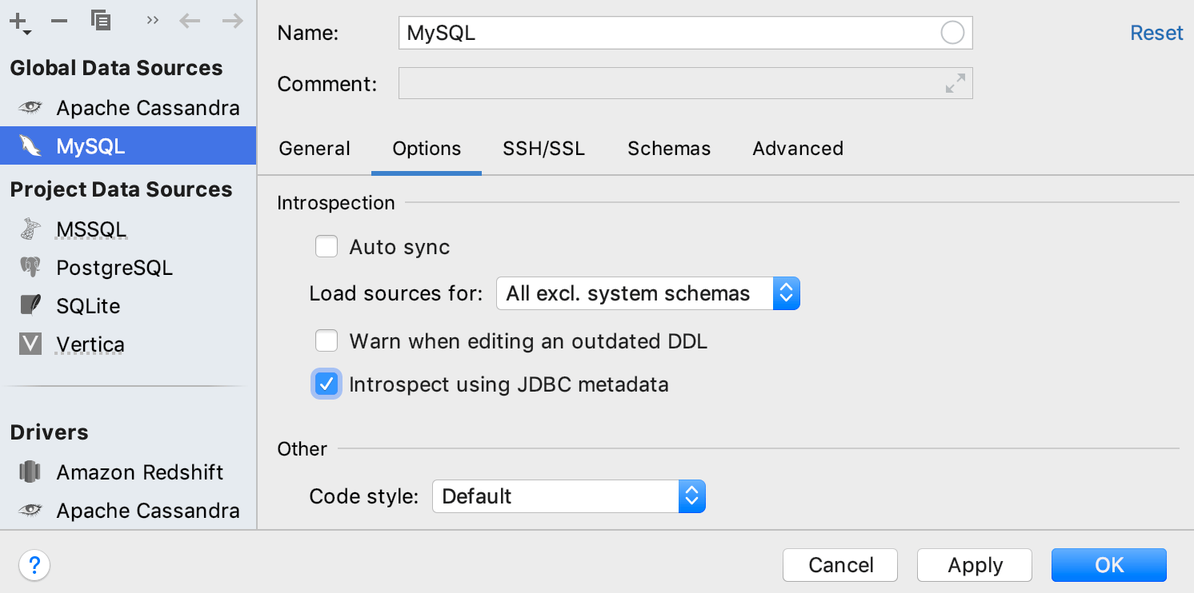Click the Introspection section label
Screen dimensions: 1194x593
coord(336,203)
